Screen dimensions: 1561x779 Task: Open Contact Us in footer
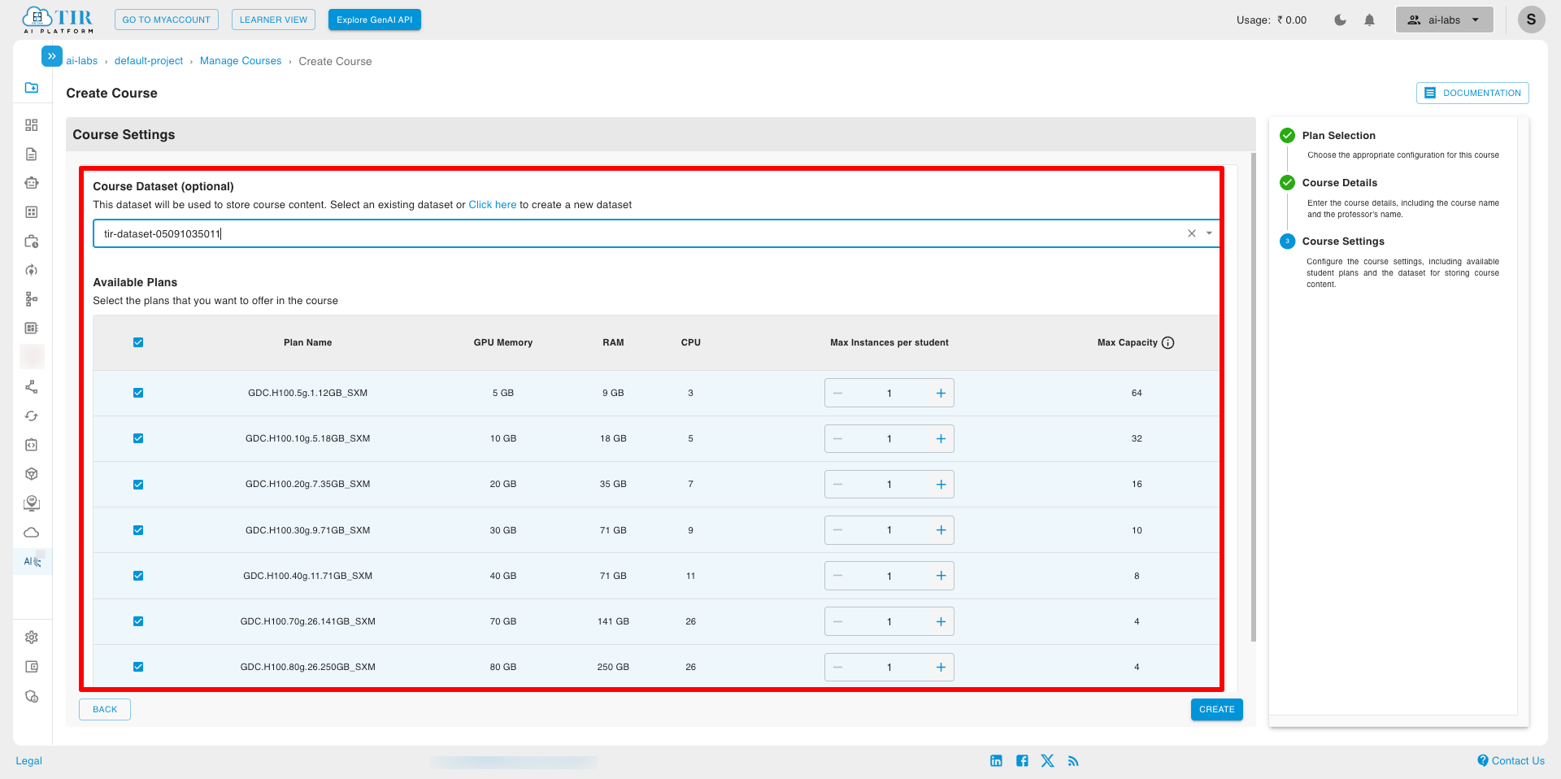coord(1511,761)
